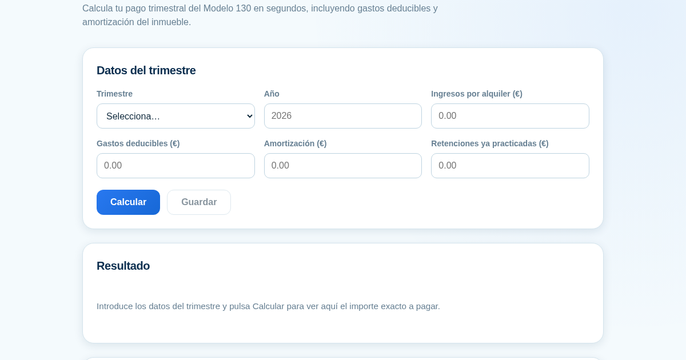Click the 'Trimestre' field label
The width and height of the screenshot is (686, 360).
point(114,94)
